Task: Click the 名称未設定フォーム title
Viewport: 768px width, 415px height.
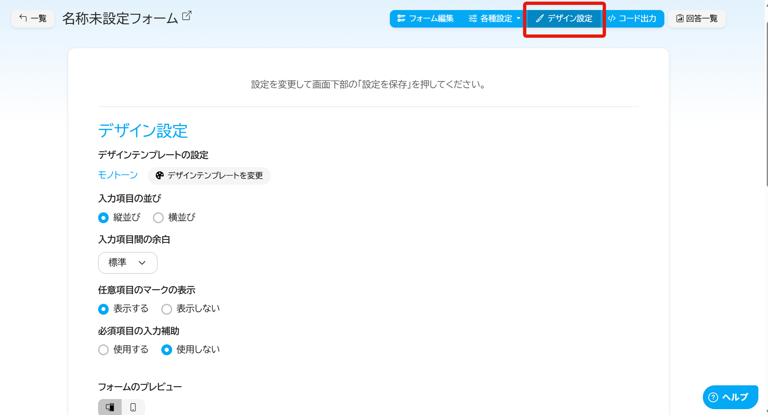Action: click(x=120, y=18)
